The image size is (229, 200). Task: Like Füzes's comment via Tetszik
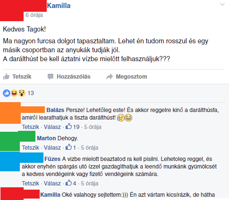point(30,183)
